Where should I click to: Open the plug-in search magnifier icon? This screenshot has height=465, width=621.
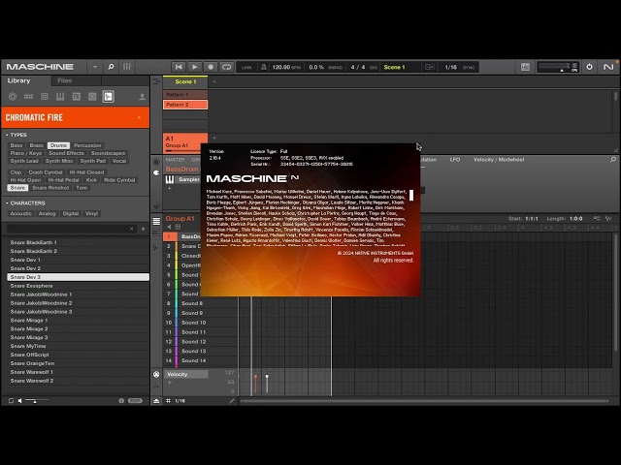[613, 159]
